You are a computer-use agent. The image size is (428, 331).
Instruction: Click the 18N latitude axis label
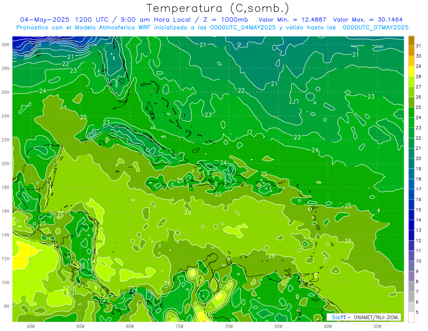tap(5, 187)
